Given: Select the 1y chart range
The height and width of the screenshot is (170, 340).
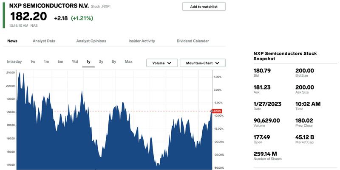Looking at the screenshot, I should pyautogui.click(x=88, y=62).
